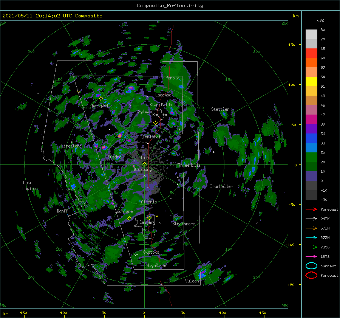Click the orange 60-57 dBZ swatch
This screenshot has width=340, height=318.
[x=311, y=63]
